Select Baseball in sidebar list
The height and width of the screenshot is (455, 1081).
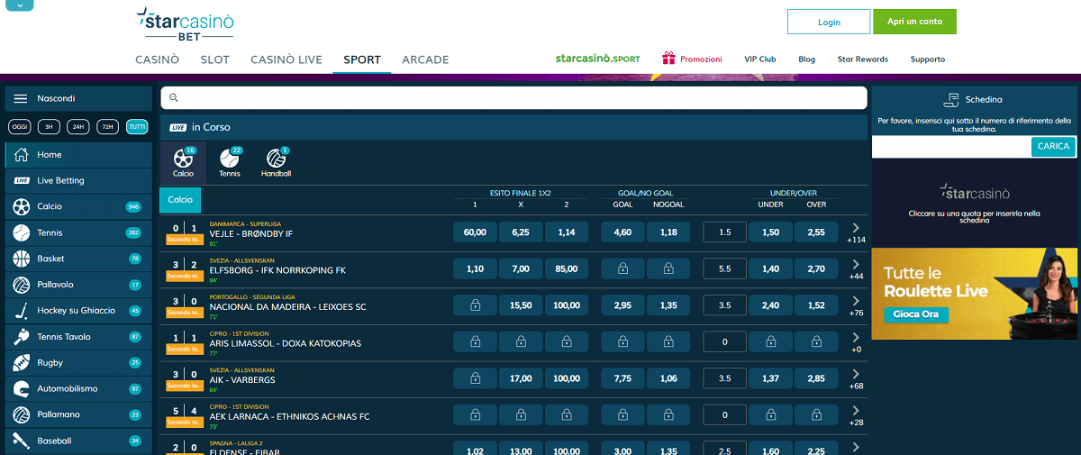pos(78,441)
